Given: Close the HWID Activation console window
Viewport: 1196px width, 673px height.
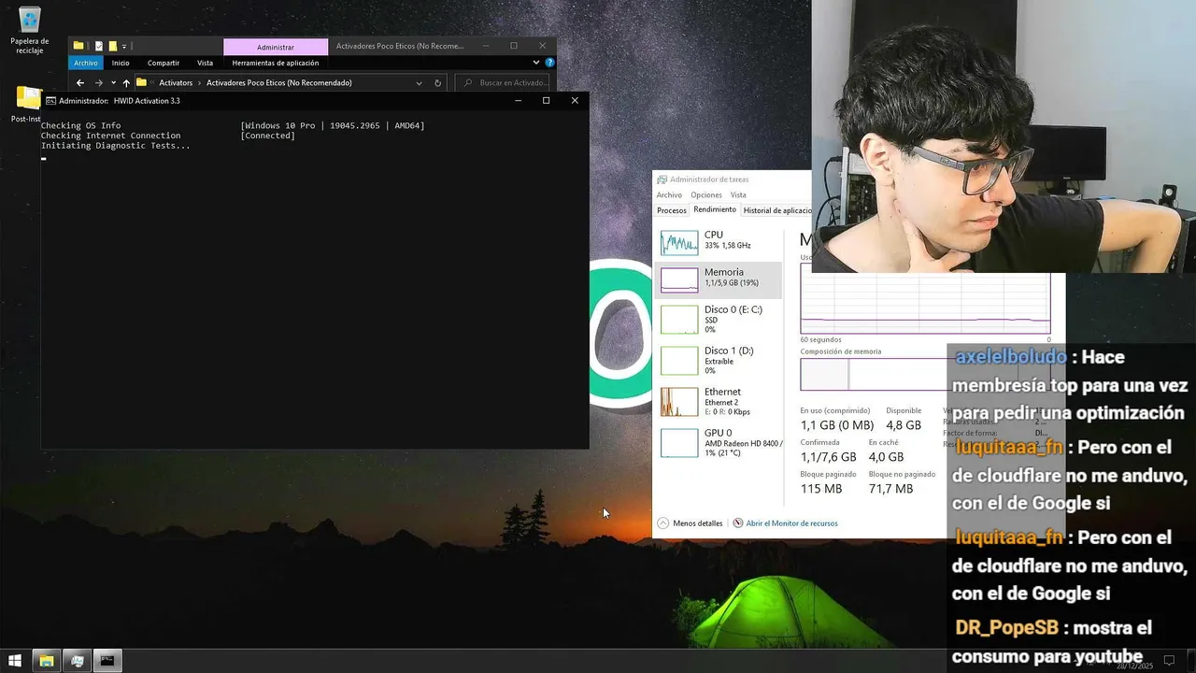Looking at the screenshot, I should pyautogui.click(x=575, y=101).
